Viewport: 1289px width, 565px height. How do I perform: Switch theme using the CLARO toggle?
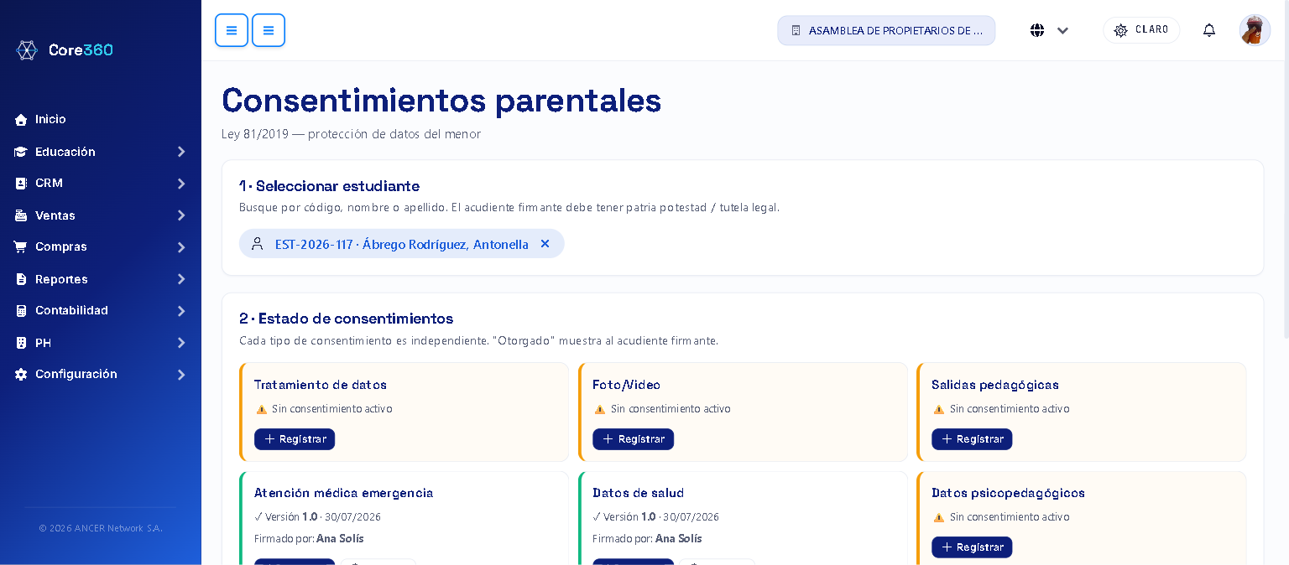click(1141, 30)
